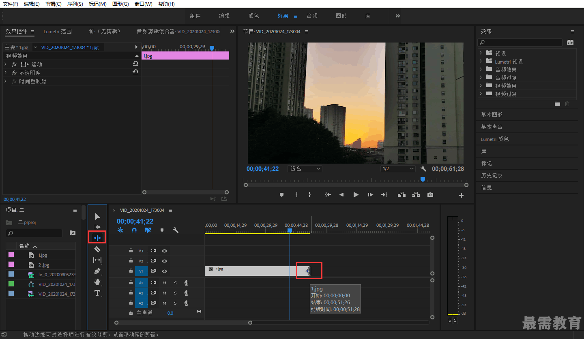Viewport: 584px width, 339px height.
Task: Open the Lumetri Scopes tab
Action: click(58, 31)
